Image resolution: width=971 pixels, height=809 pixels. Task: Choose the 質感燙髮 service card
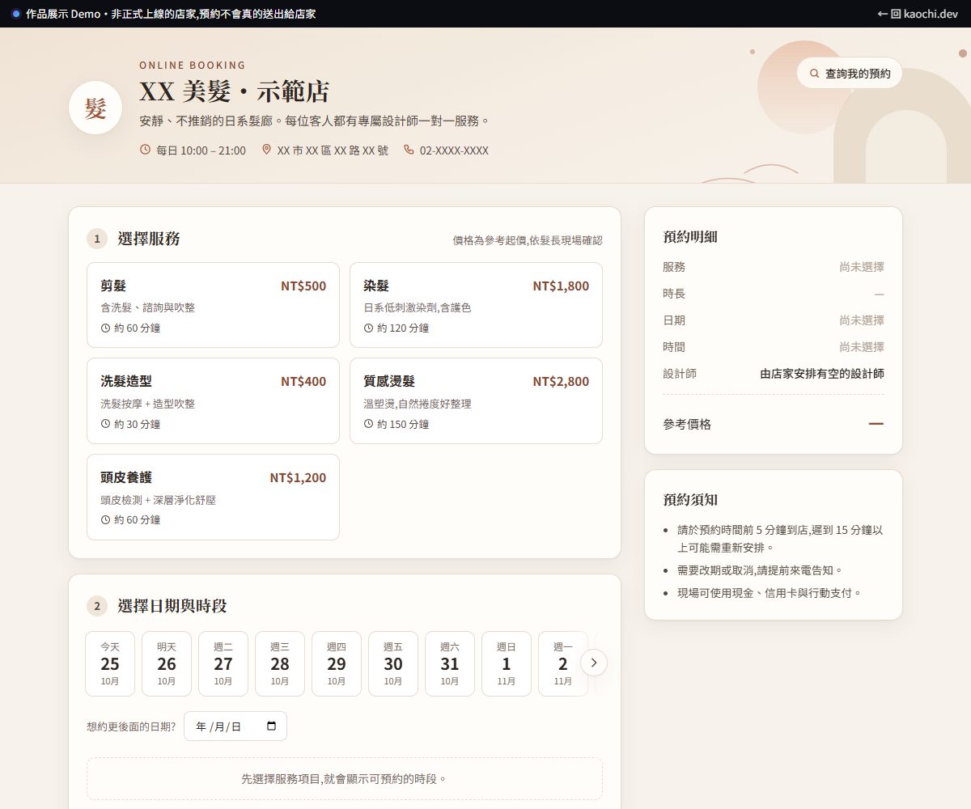476,400
